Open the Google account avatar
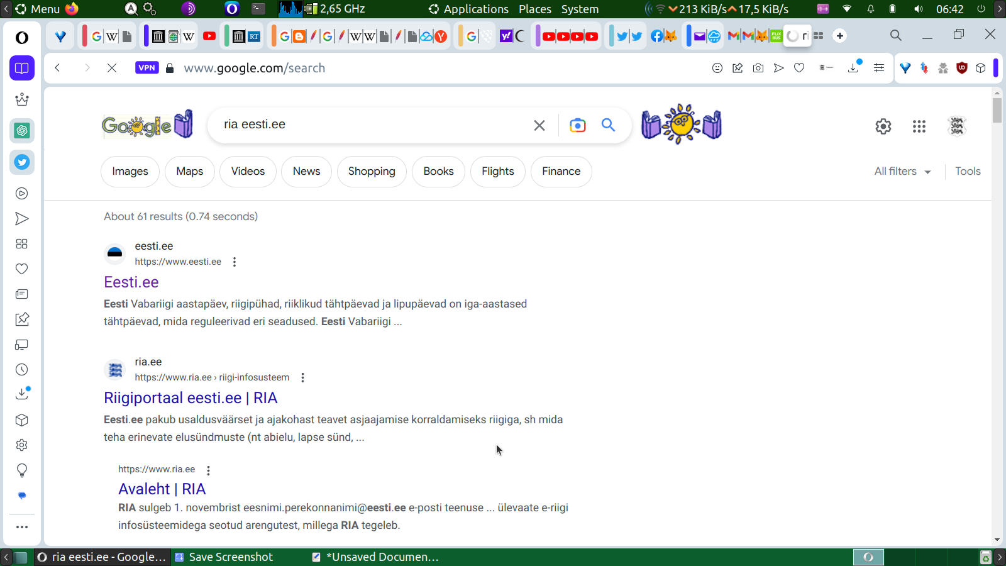This screenshot has height=566, width=1006. (x=957, y=126)
